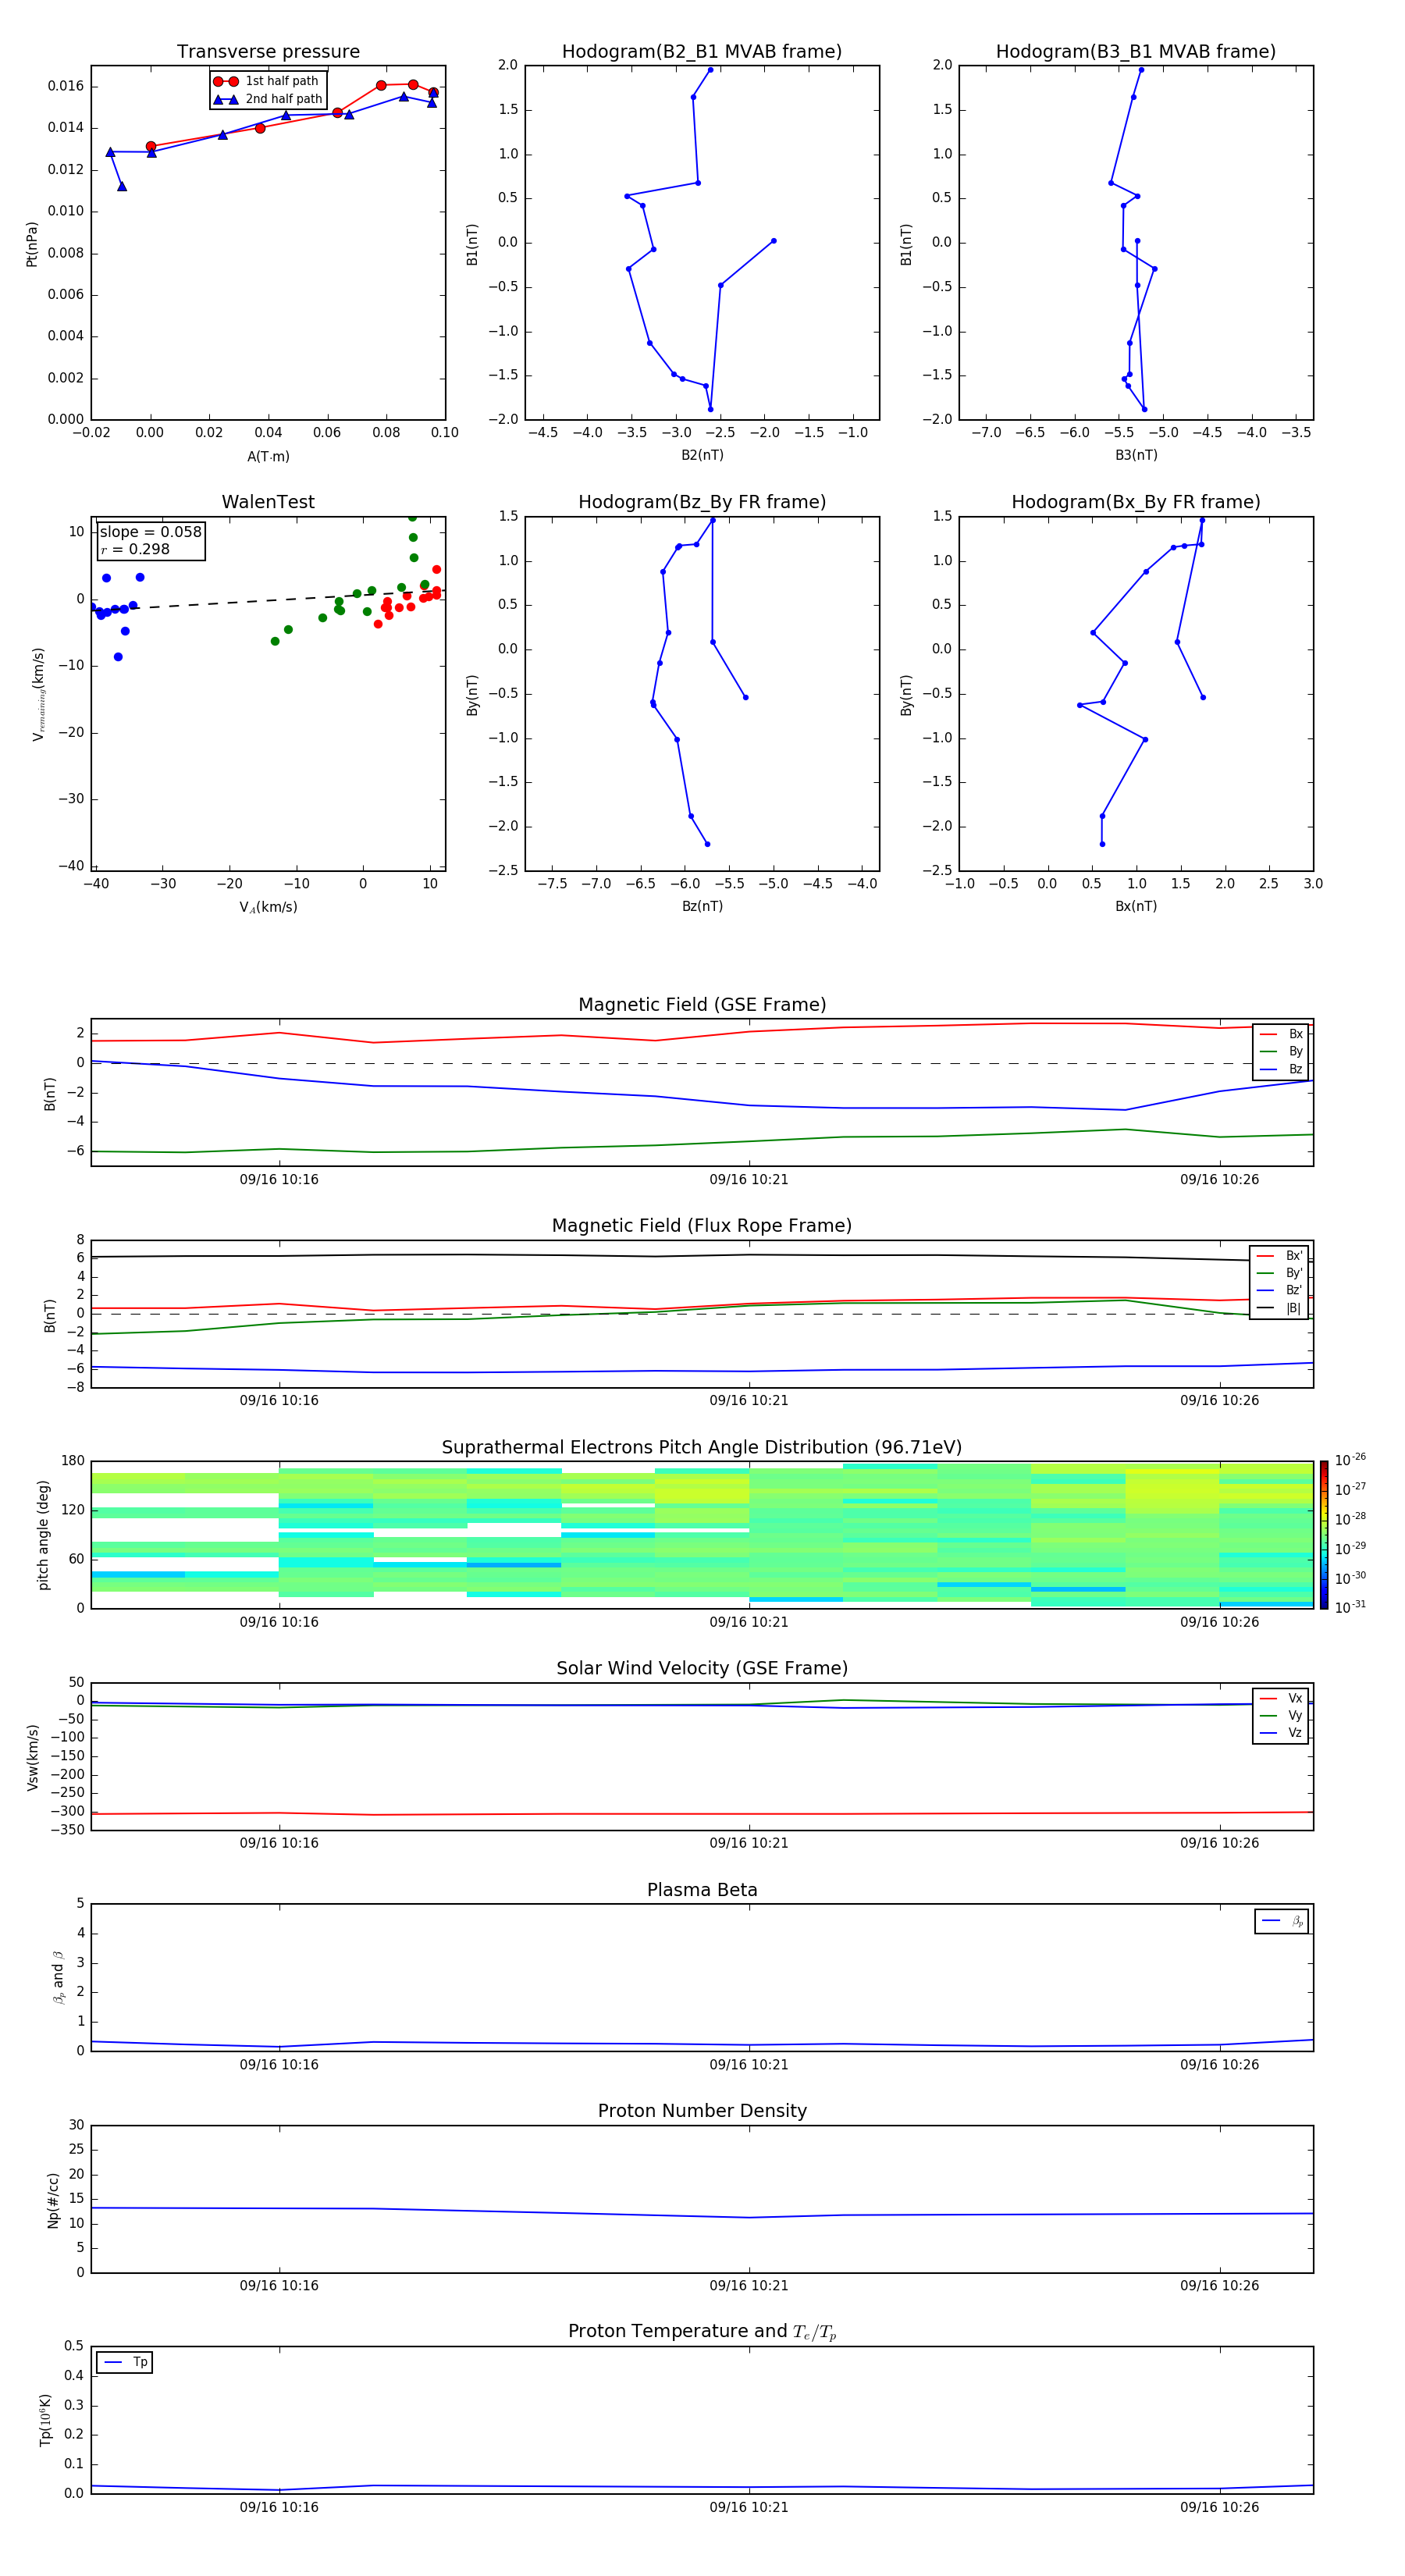
Task: Click 'Np(#/cc)' axis label
Action: point(53,2200)
